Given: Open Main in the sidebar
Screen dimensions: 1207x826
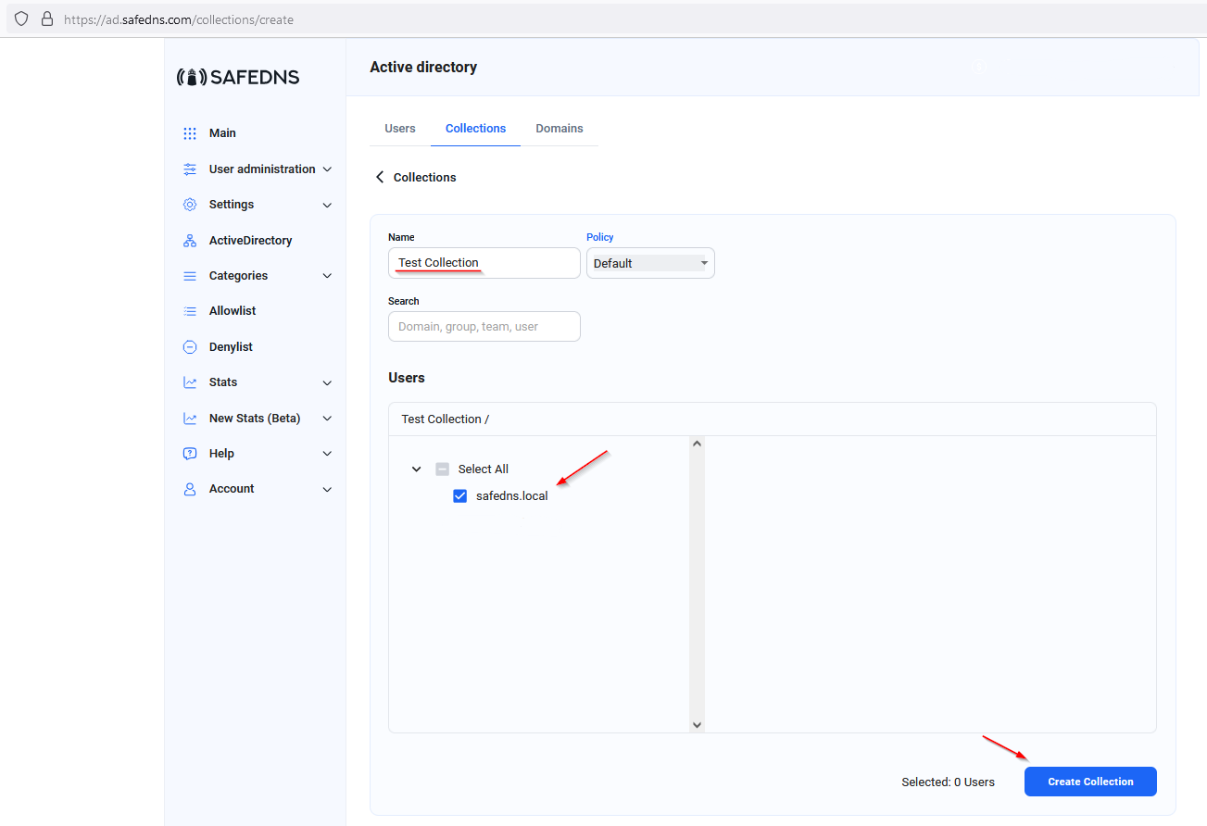Looking at the screenshot, I should [x=222, y=133].
